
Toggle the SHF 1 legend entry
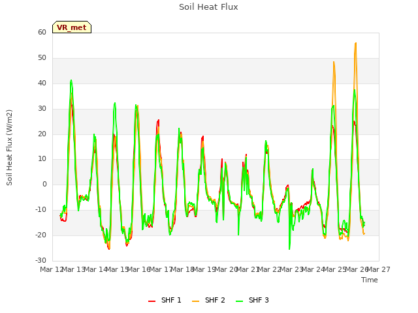coord(165,300)
